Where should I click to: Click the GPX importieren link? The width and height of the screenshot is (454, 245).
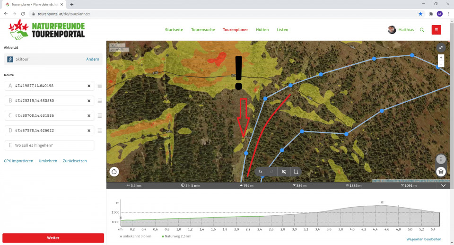pyautogui.click(x=18, y=161)
